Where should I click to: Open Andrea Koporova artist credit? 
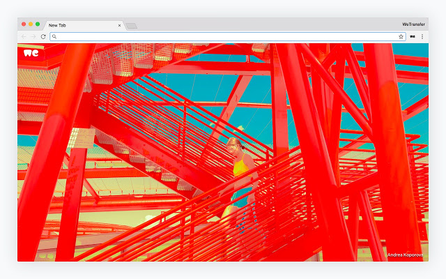click(405, 255)
